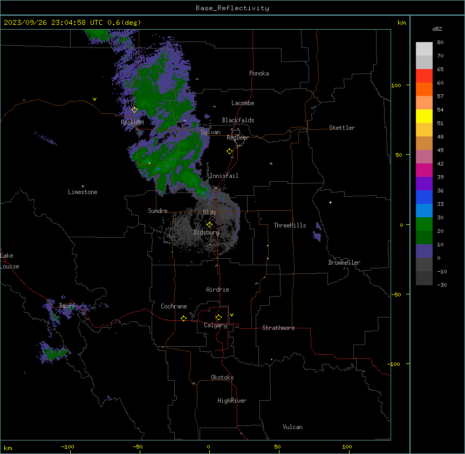Click the yellow diamond marker south of RedDeer
Viewport: 465px width, 454px height.
[x=230, y=152]
